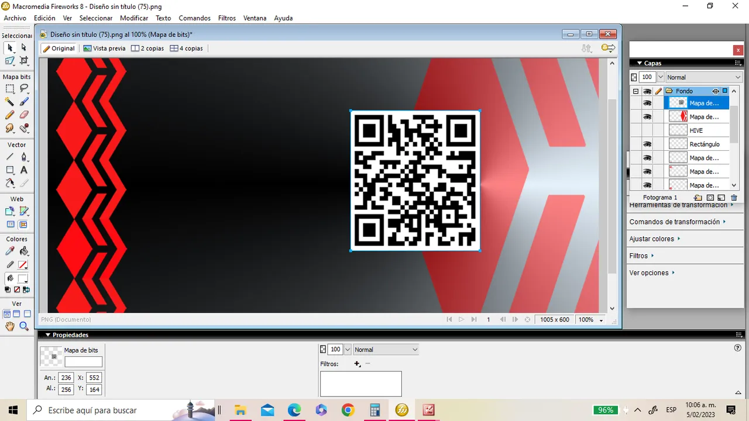Pick the Blur tool
This screenshot has width=749, height=421.
[10, 127]
